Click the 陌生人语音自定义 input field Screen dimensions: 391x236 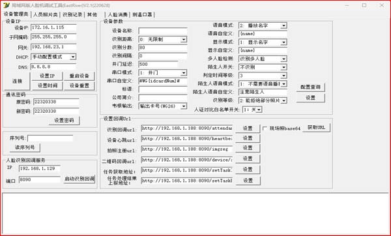pos(263,92)
